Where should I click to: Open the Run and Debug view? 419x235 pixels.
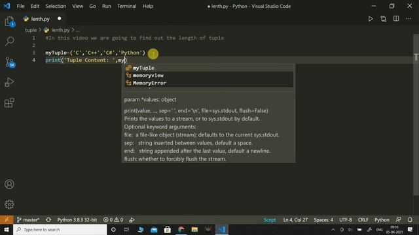(x=9, y=82)
